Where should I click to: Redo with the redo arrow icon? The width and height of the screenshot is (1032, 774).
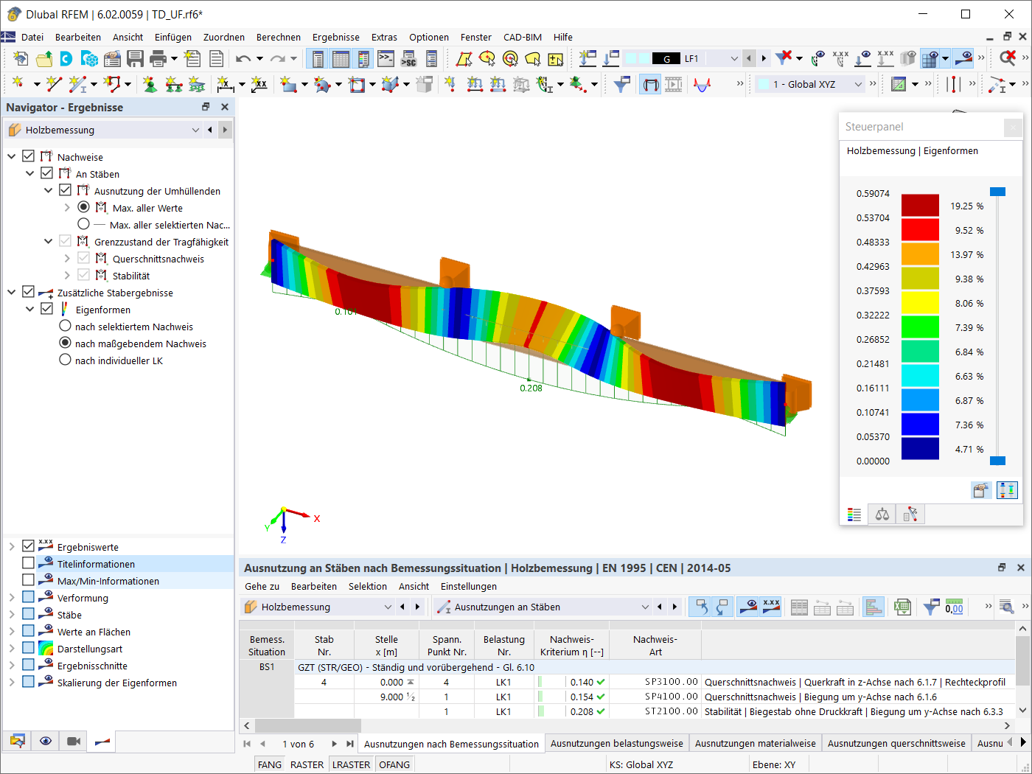277,58
